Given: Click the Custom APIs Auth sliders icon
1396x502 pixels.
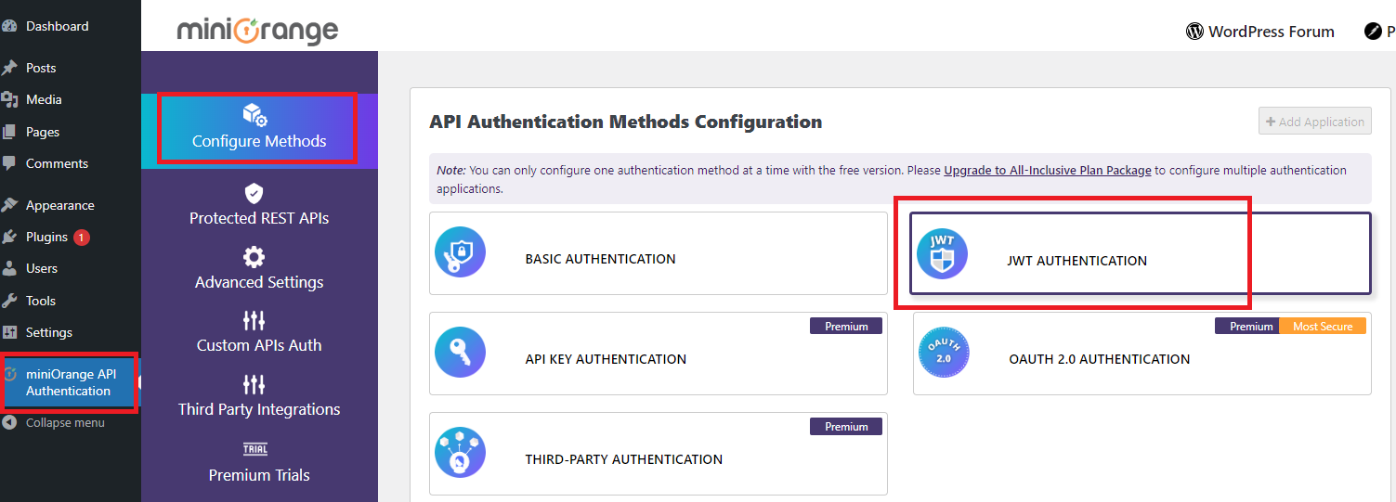Looking at the screenshot, I should (254, 321).
